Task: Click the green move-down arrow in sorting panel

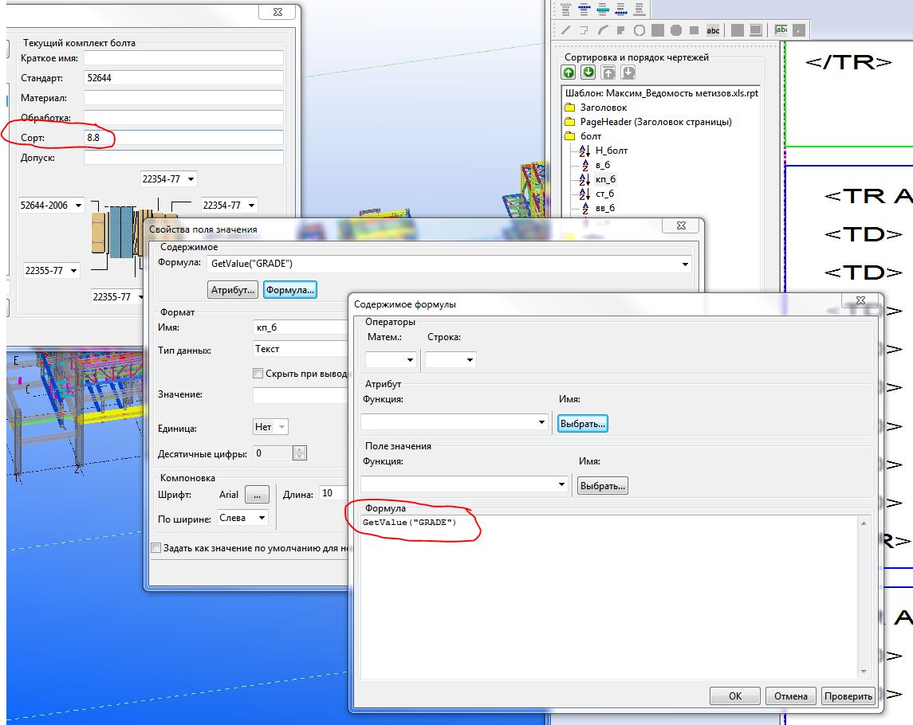Action: click(588, 72)
